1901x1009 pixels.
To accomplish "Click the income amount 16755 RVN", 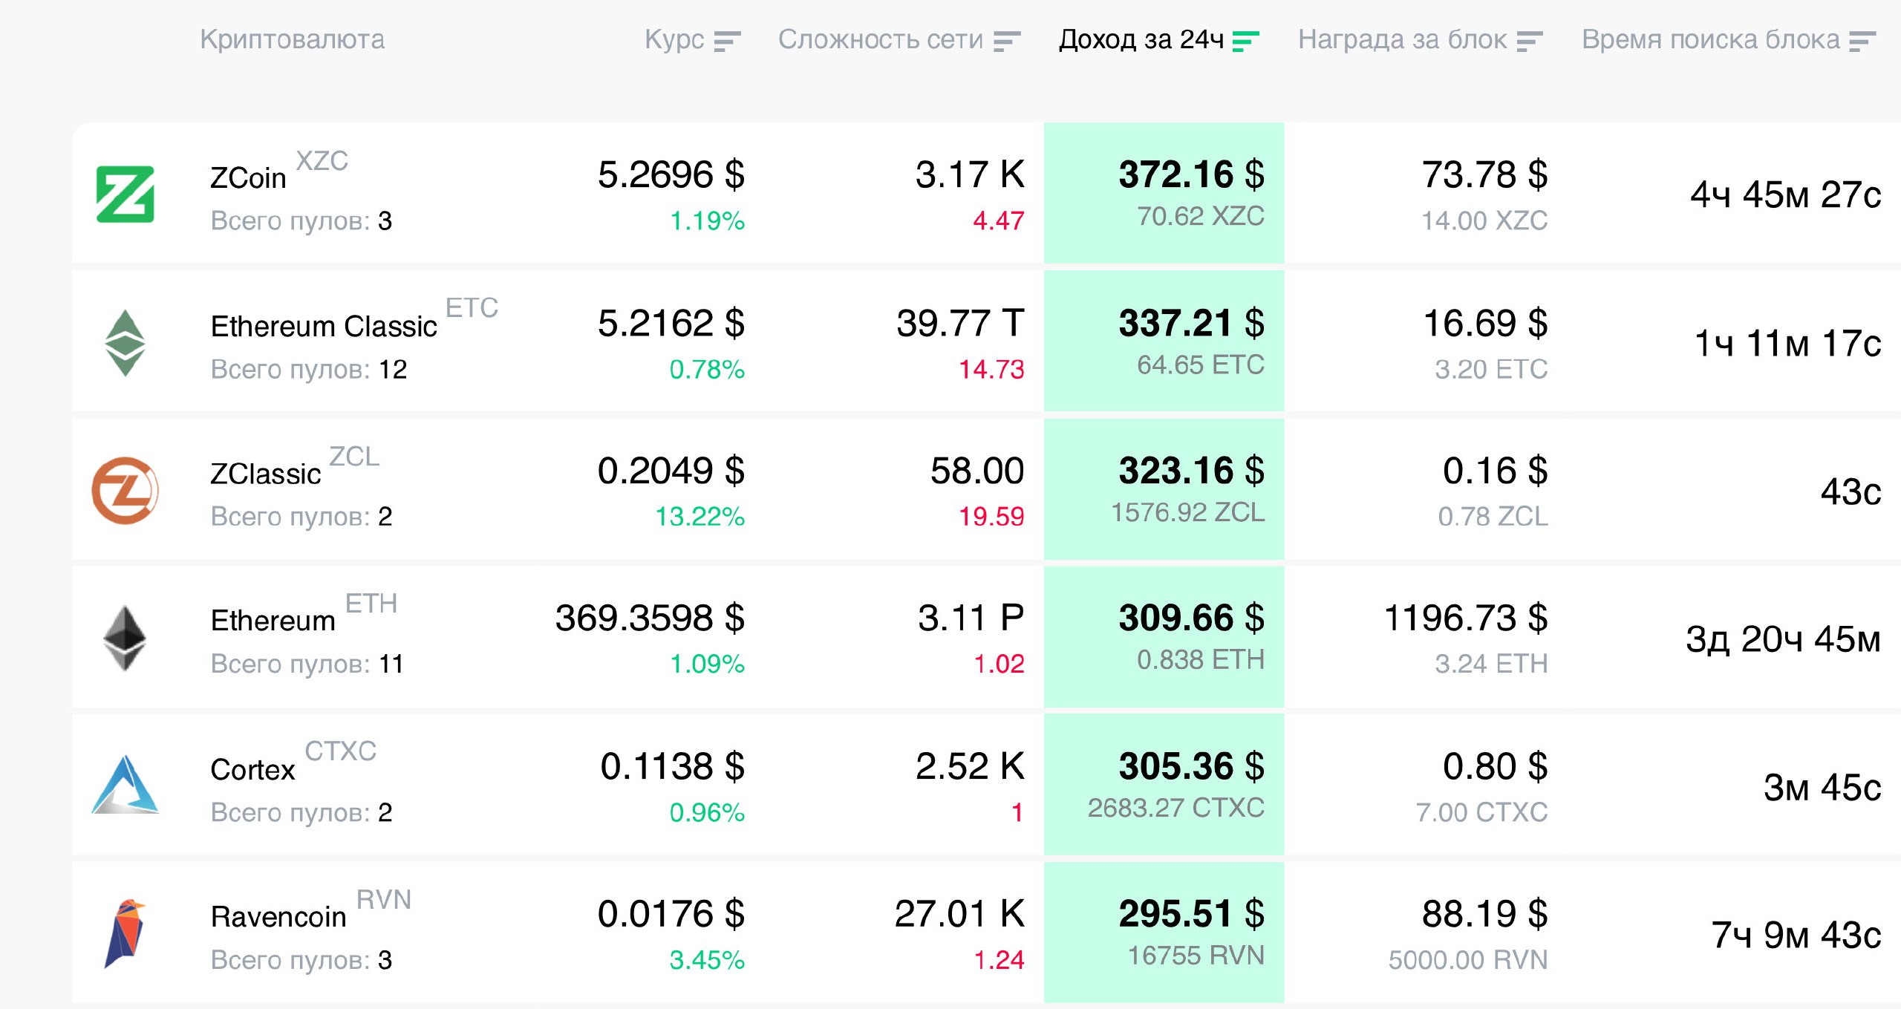I will pos(1196,956).
